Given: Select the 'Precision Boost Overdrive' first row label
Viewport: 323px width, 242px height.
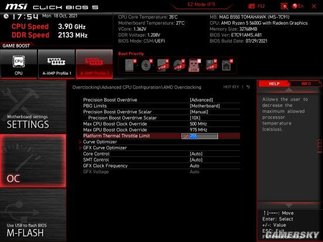Looking at the screenshot, I should [110, 100].
